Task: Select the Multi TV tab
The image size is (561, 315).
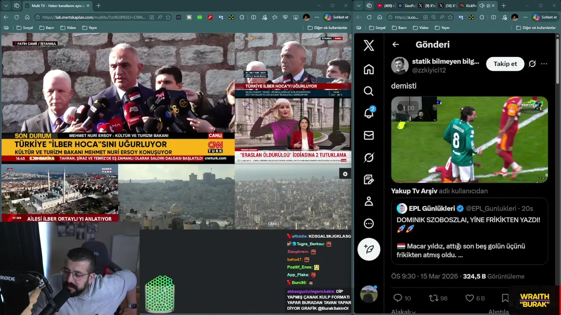Action: (57, 6)
